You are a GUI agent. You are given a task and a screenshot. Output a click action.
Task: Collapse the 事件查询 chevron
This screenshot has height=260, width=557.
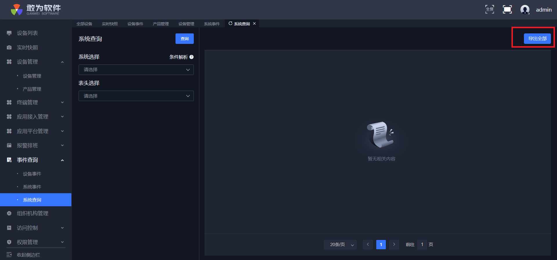pos(62,160)
